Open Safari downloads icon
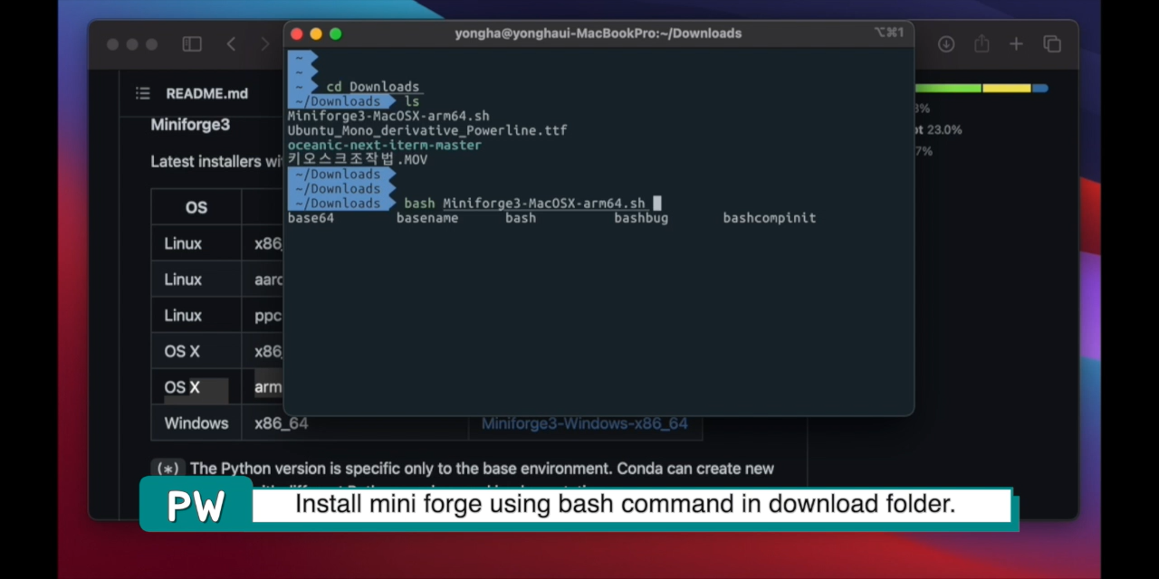Viewport: 1159px width, 579px height. click(946, 44)
